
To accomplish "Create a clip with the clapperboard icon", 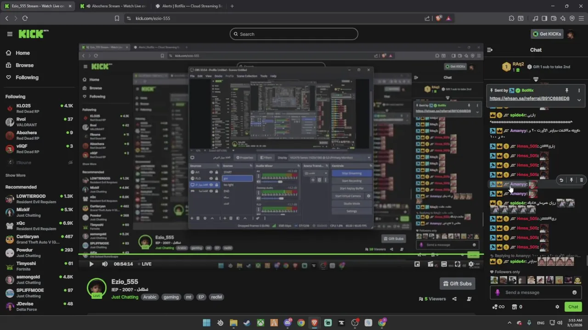I will coord(430,264).
